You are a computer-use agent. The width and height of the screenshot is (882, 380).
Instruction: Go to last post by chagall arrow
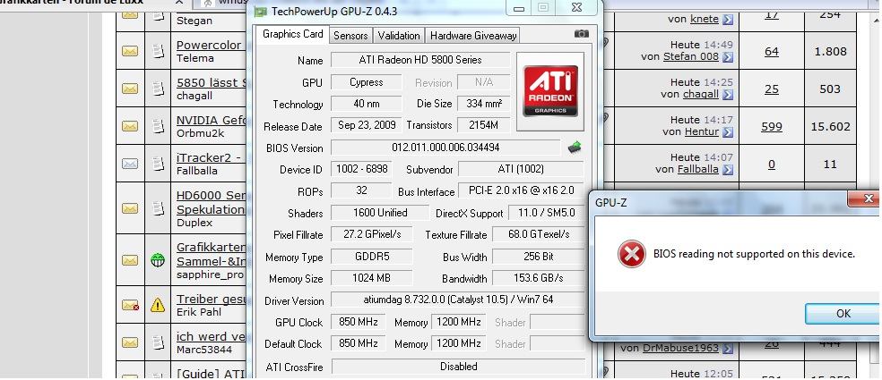[728, 94]
